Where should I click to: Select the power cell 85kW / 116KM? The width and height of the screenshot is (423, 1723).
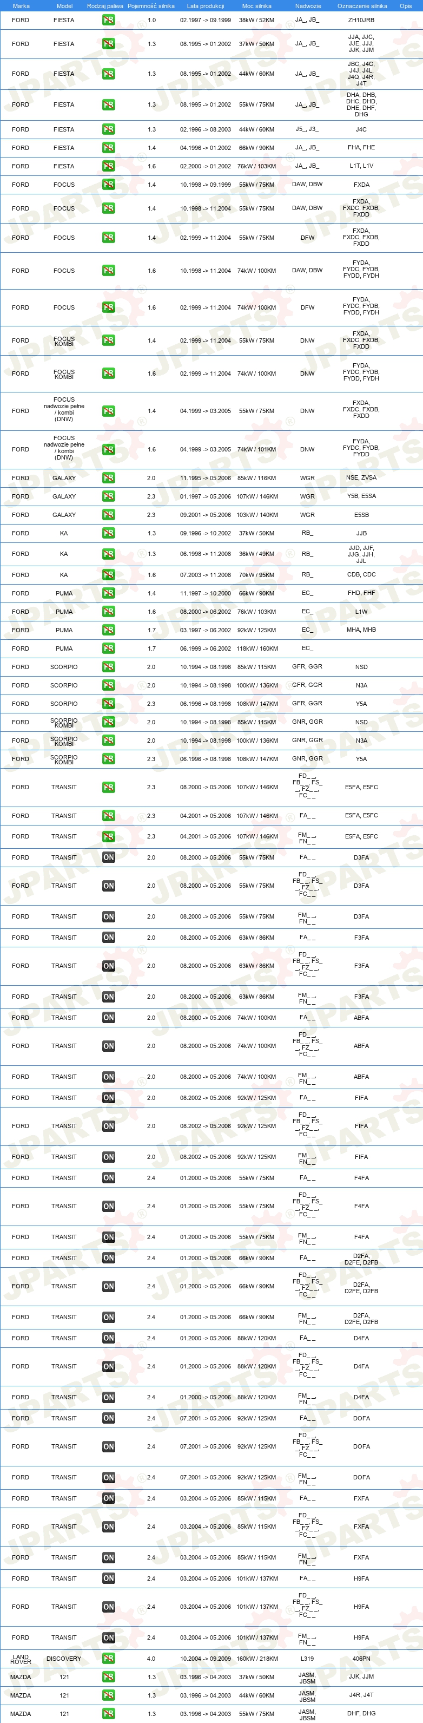[x=256, y=478]
